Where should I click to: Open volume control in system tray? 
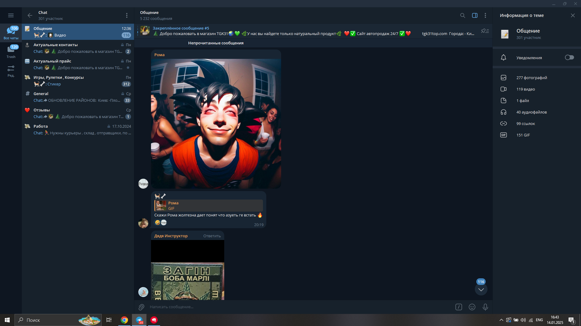coord(523,320)
